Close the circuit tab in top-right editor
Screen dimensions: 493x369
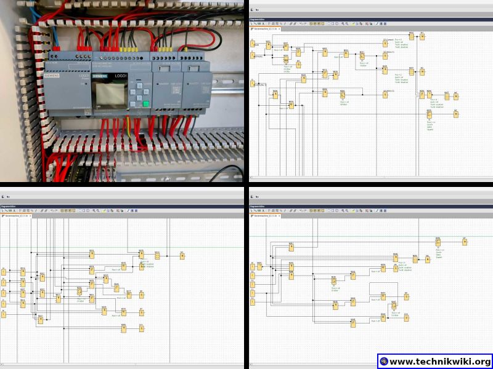tap(279, 29)
